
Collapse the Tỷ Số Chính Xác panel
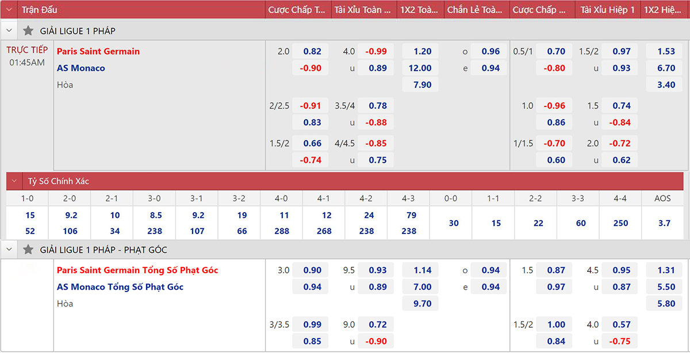click(14, 181)
